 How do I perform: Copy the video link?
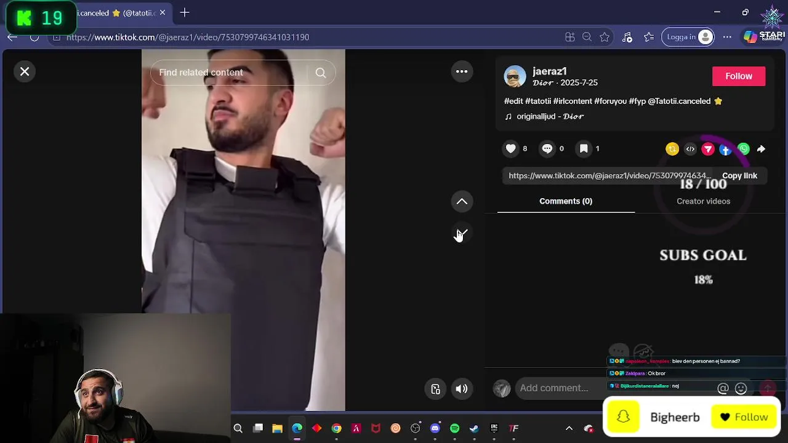739,175
